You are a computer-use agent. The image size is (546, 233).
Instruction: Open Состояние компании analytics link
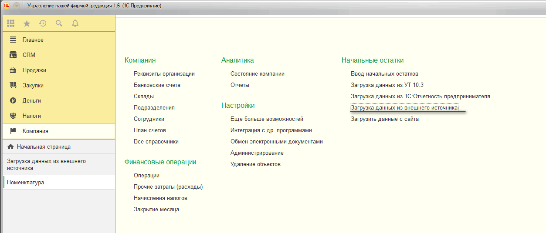257,74
